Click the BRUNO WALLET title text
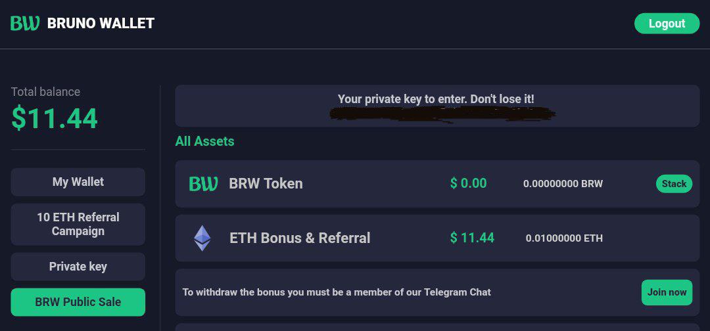This screenshot has height=331, width=710. (101, 24)
